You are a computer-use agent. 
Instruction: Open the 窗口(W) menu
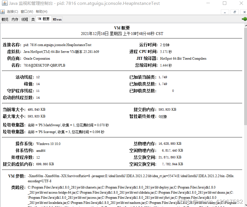click(x=27, y=12)
